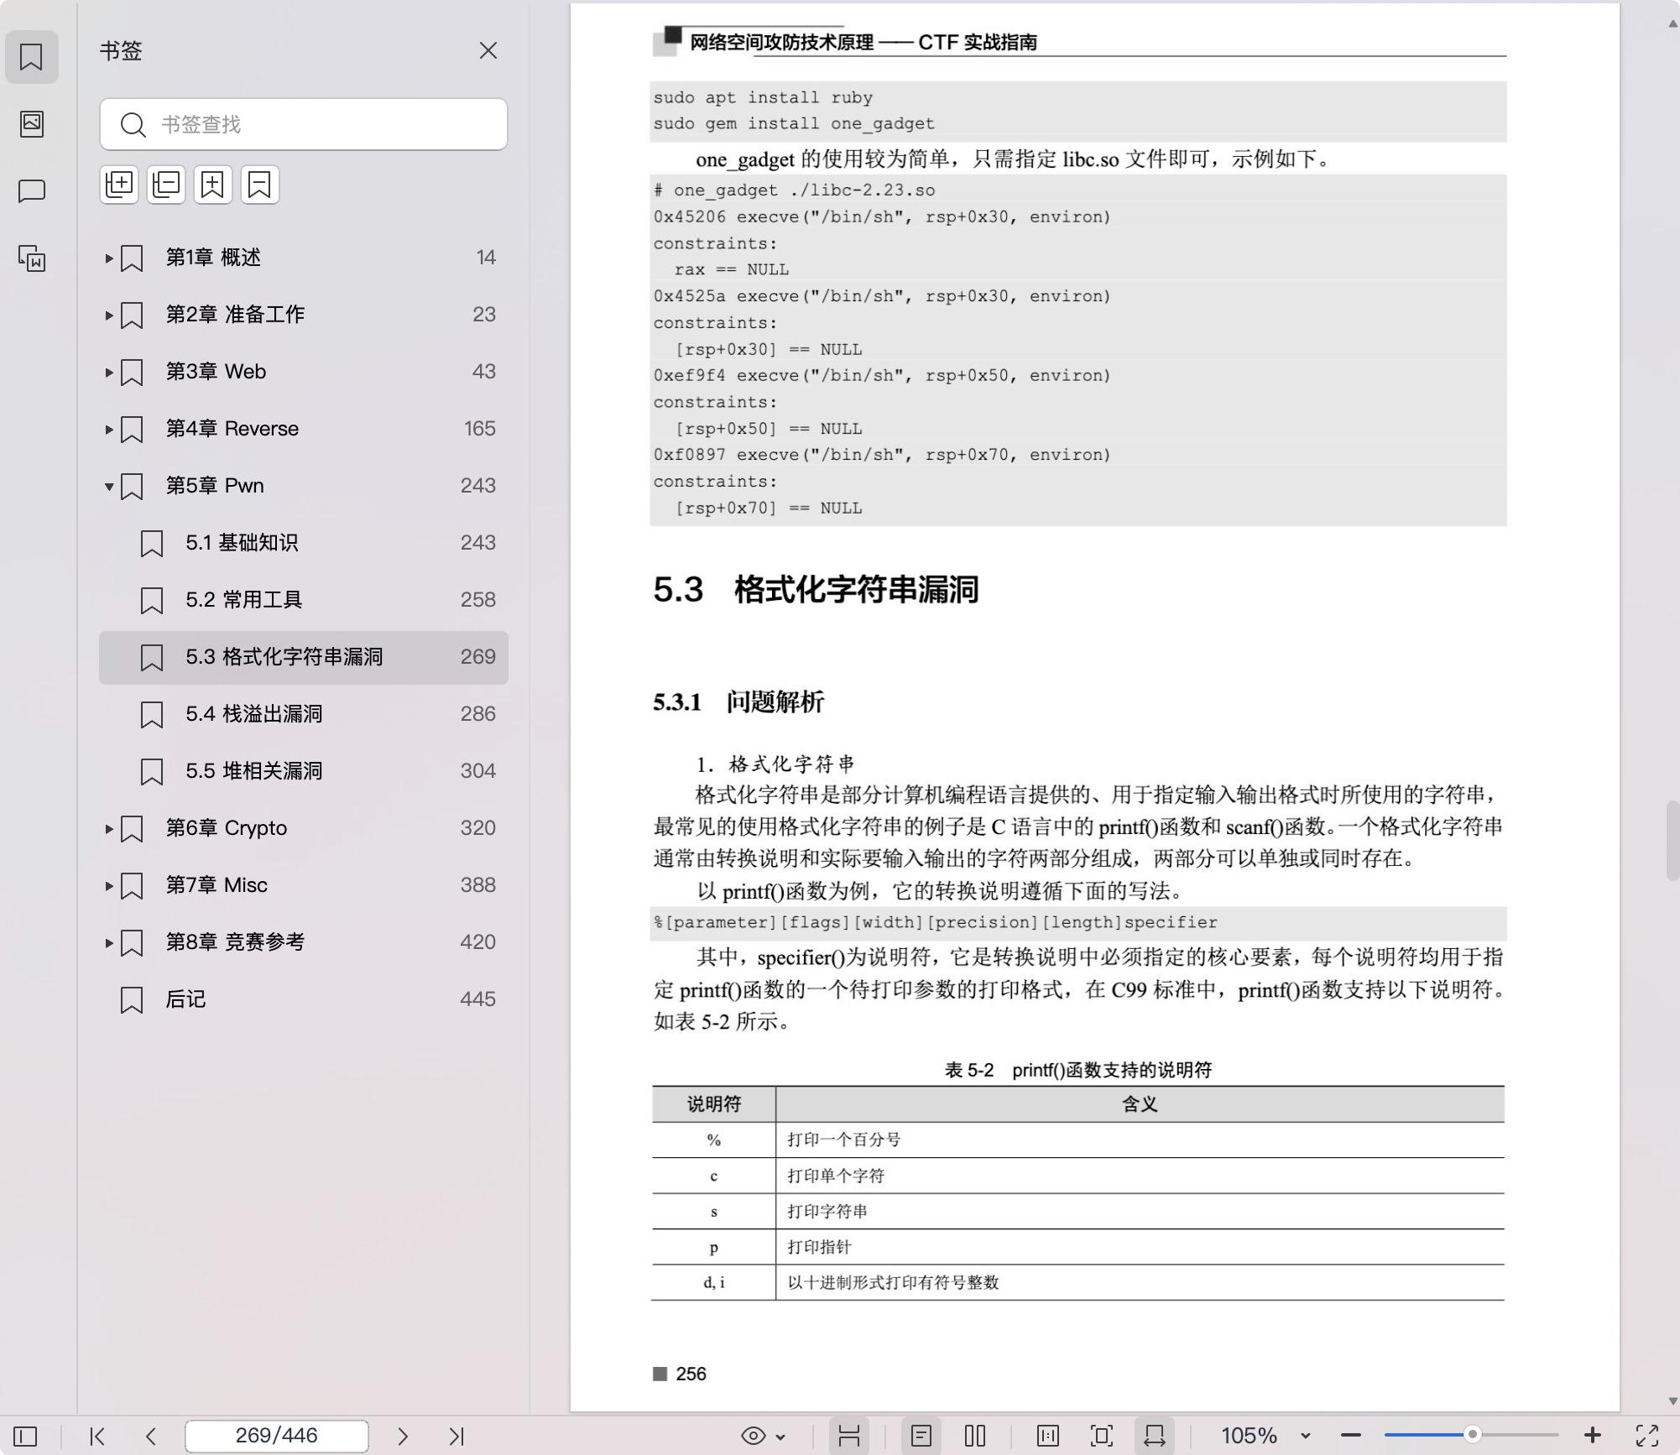This screenshot has width=1680, height=1455.
Task: Expand the 第4章 Reverse chapter
Action: point(108,429)
